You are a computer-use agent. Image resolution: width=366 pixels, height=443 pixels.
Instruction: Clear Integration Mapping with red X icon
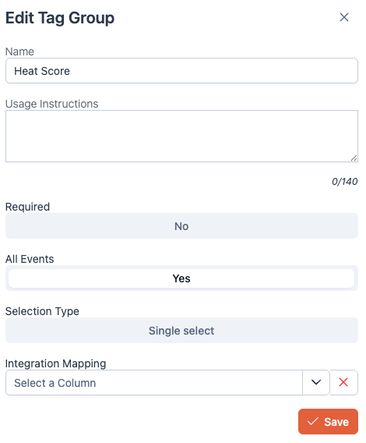343,382
